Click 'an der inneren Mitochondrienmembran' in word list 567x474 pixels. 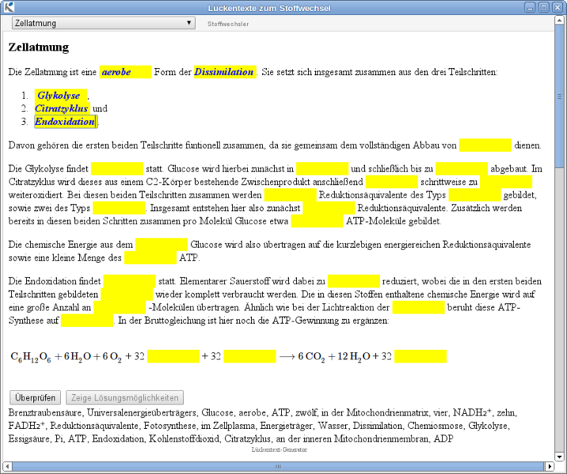click(x=352, y=439)
